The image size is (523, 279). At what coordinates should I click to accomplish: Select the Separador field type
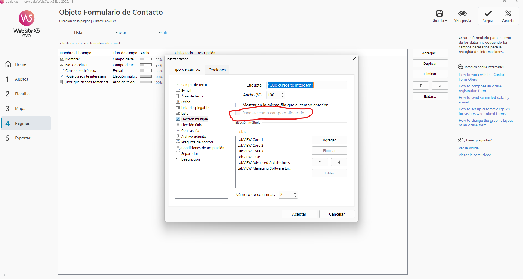click(189, 153)
